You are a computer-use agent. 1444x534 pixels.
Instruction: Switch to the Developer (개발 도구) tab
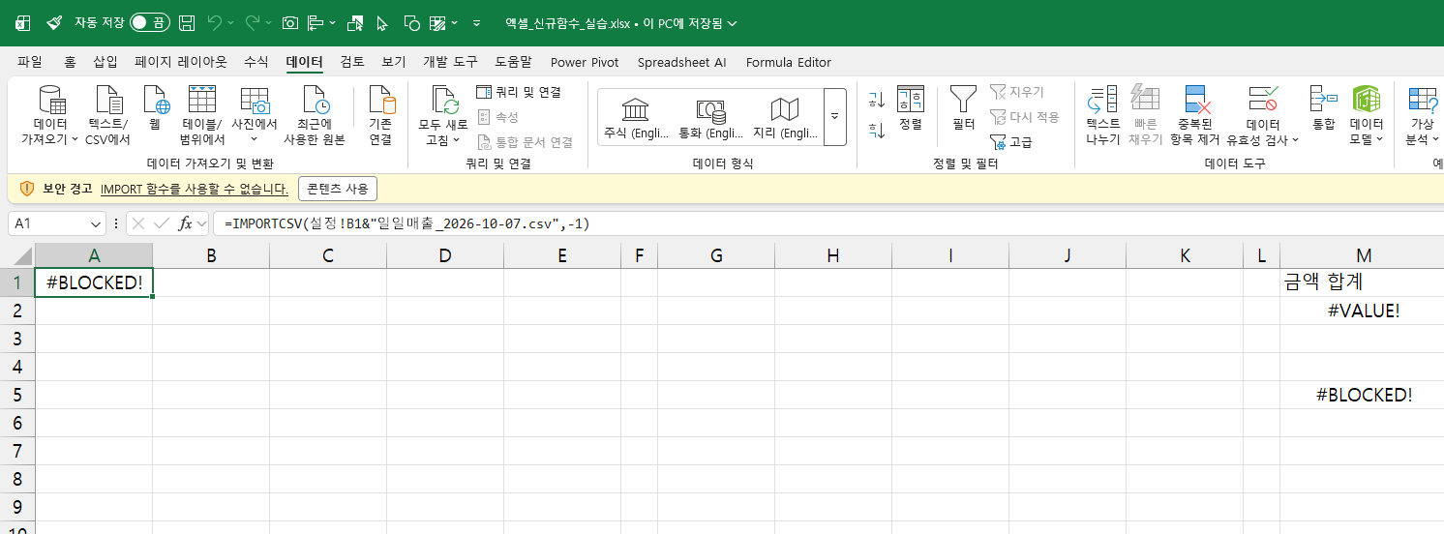450,62
